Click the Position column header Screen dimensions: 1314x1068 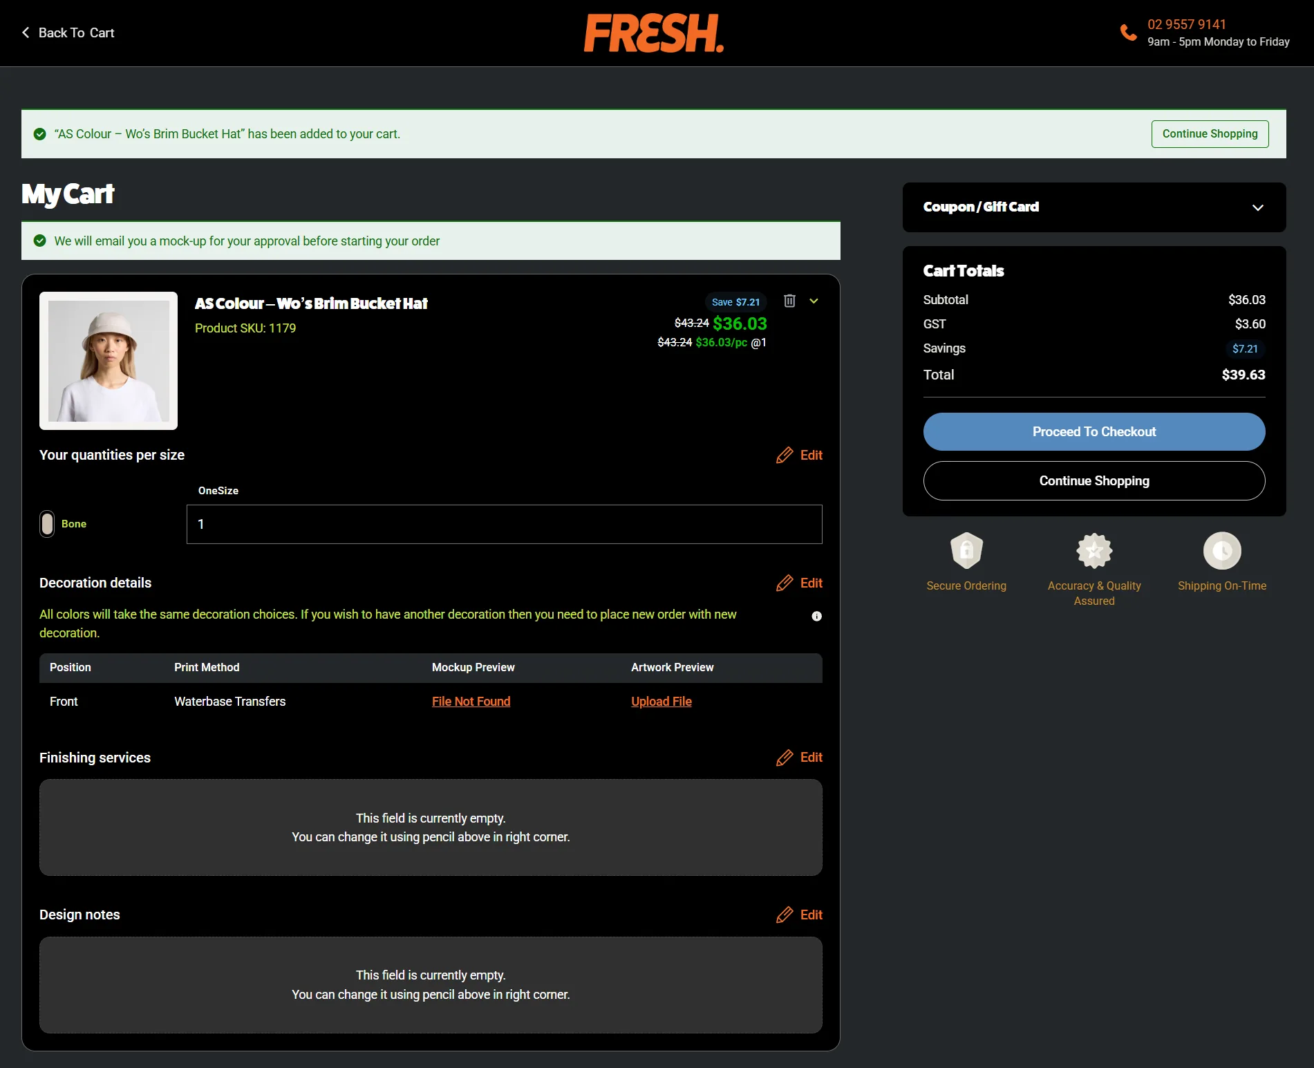pos(70,667)
